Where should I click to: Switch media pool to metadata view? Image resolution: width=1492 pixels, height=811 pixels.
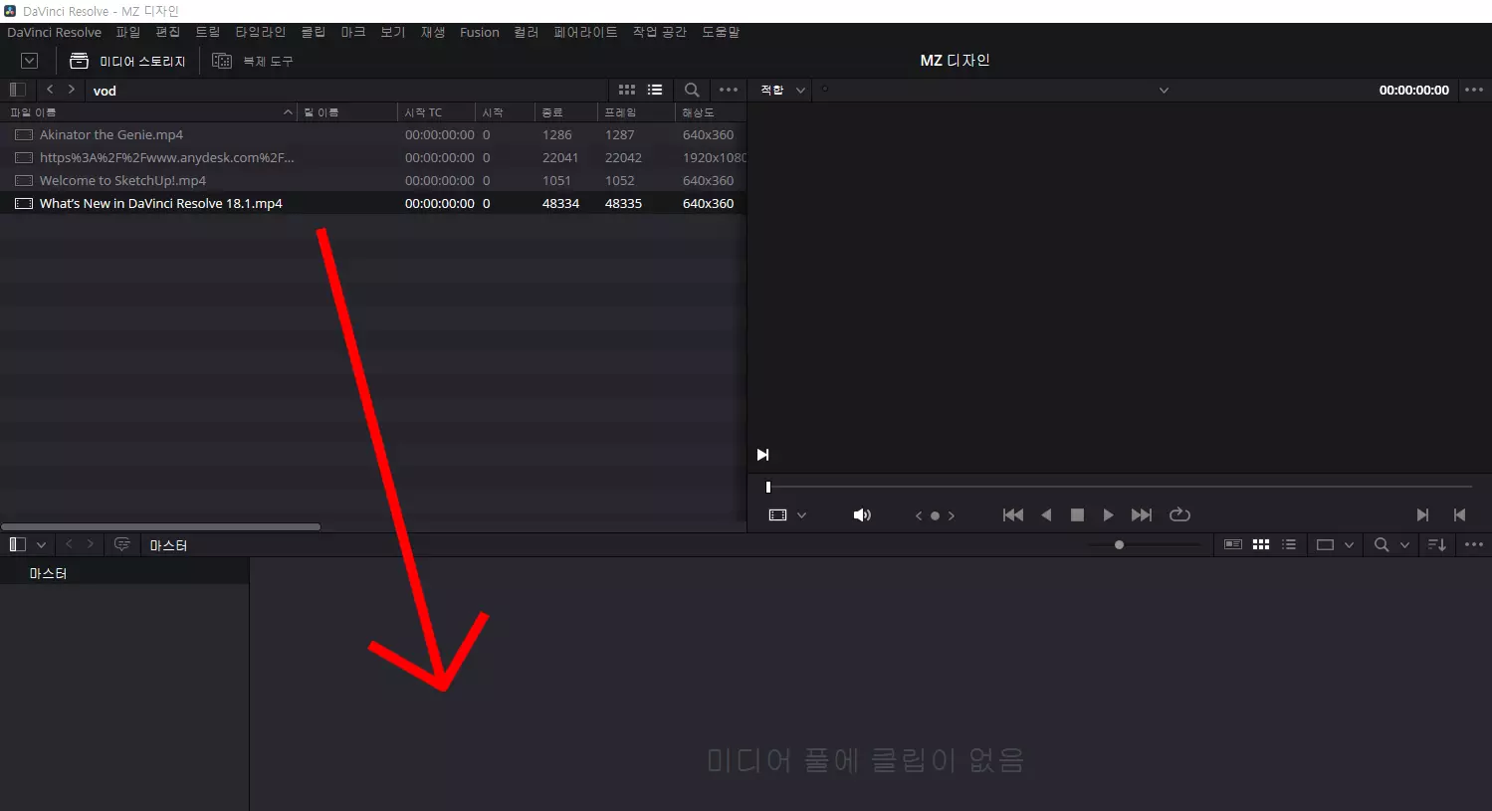tap(1233, 544)
